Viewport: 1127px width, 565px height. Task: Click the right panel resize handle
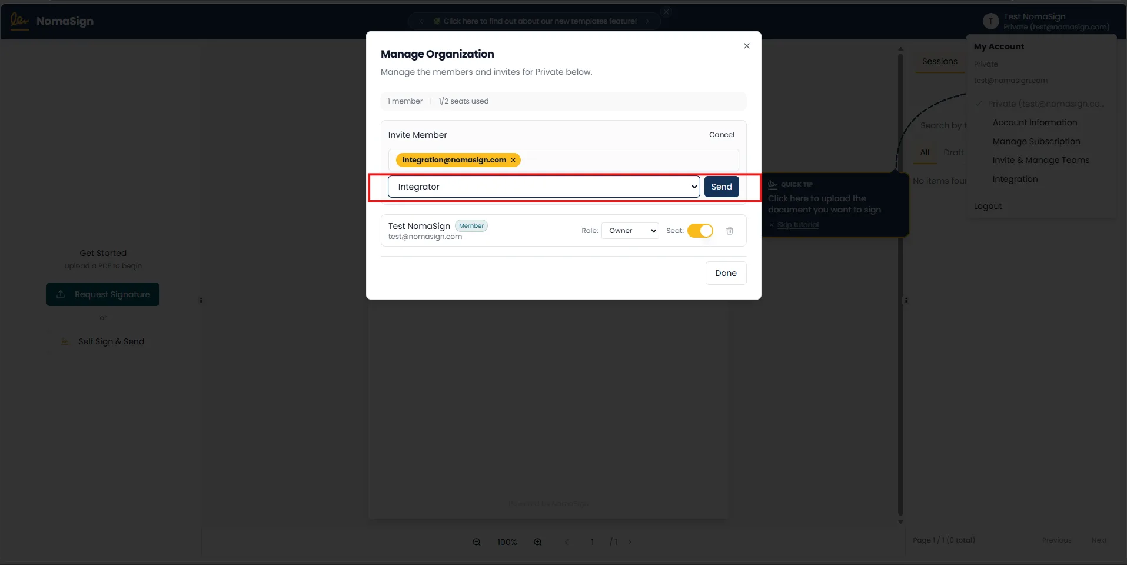pyautogui.click(x=905, y=300)
